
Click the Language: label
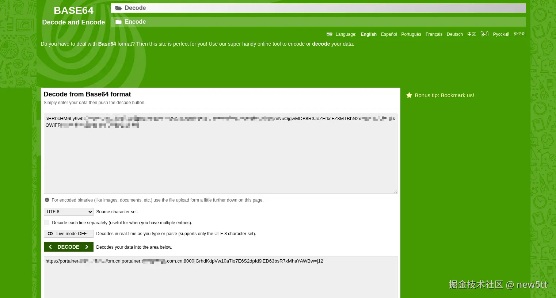(346, 34)
